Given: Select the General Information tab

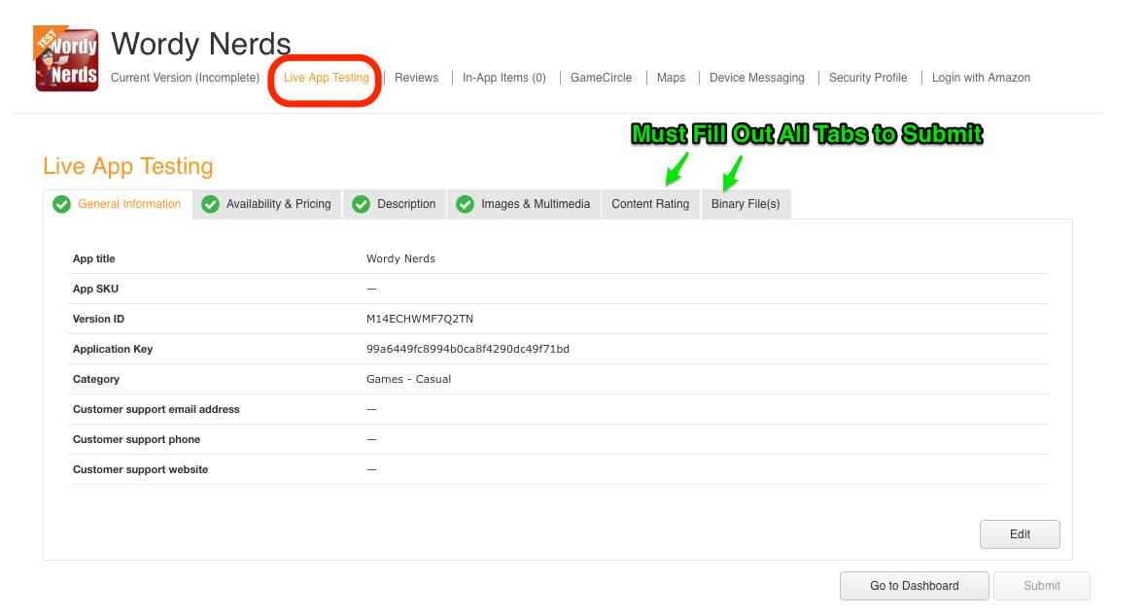Looking at the screenshot, I should coord(119,204).
